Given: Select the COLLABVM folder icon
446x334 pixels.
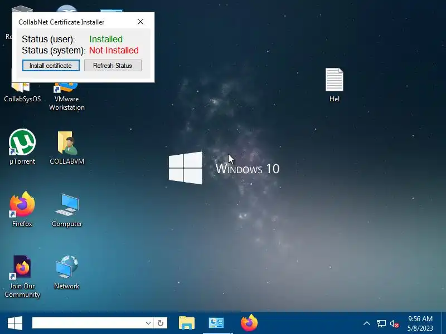Looking at the screenshot, I should (x=67, y=148).
